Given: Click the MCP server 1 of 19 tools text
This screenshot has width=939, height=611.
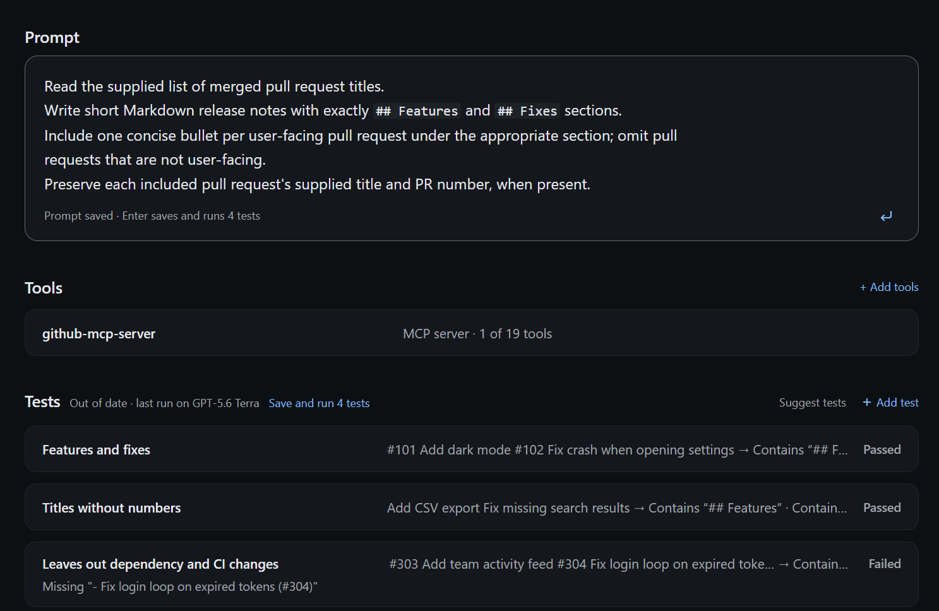Looking at the screenshot, I should [477, 334].
